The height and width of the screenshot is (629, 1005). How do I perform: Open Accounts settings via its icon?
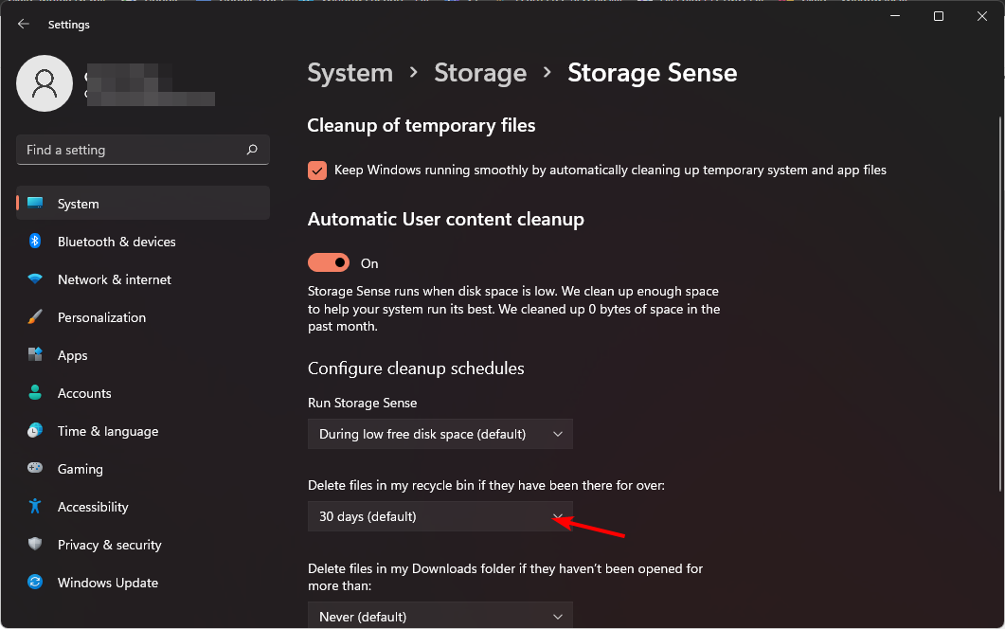click(35, 393)
